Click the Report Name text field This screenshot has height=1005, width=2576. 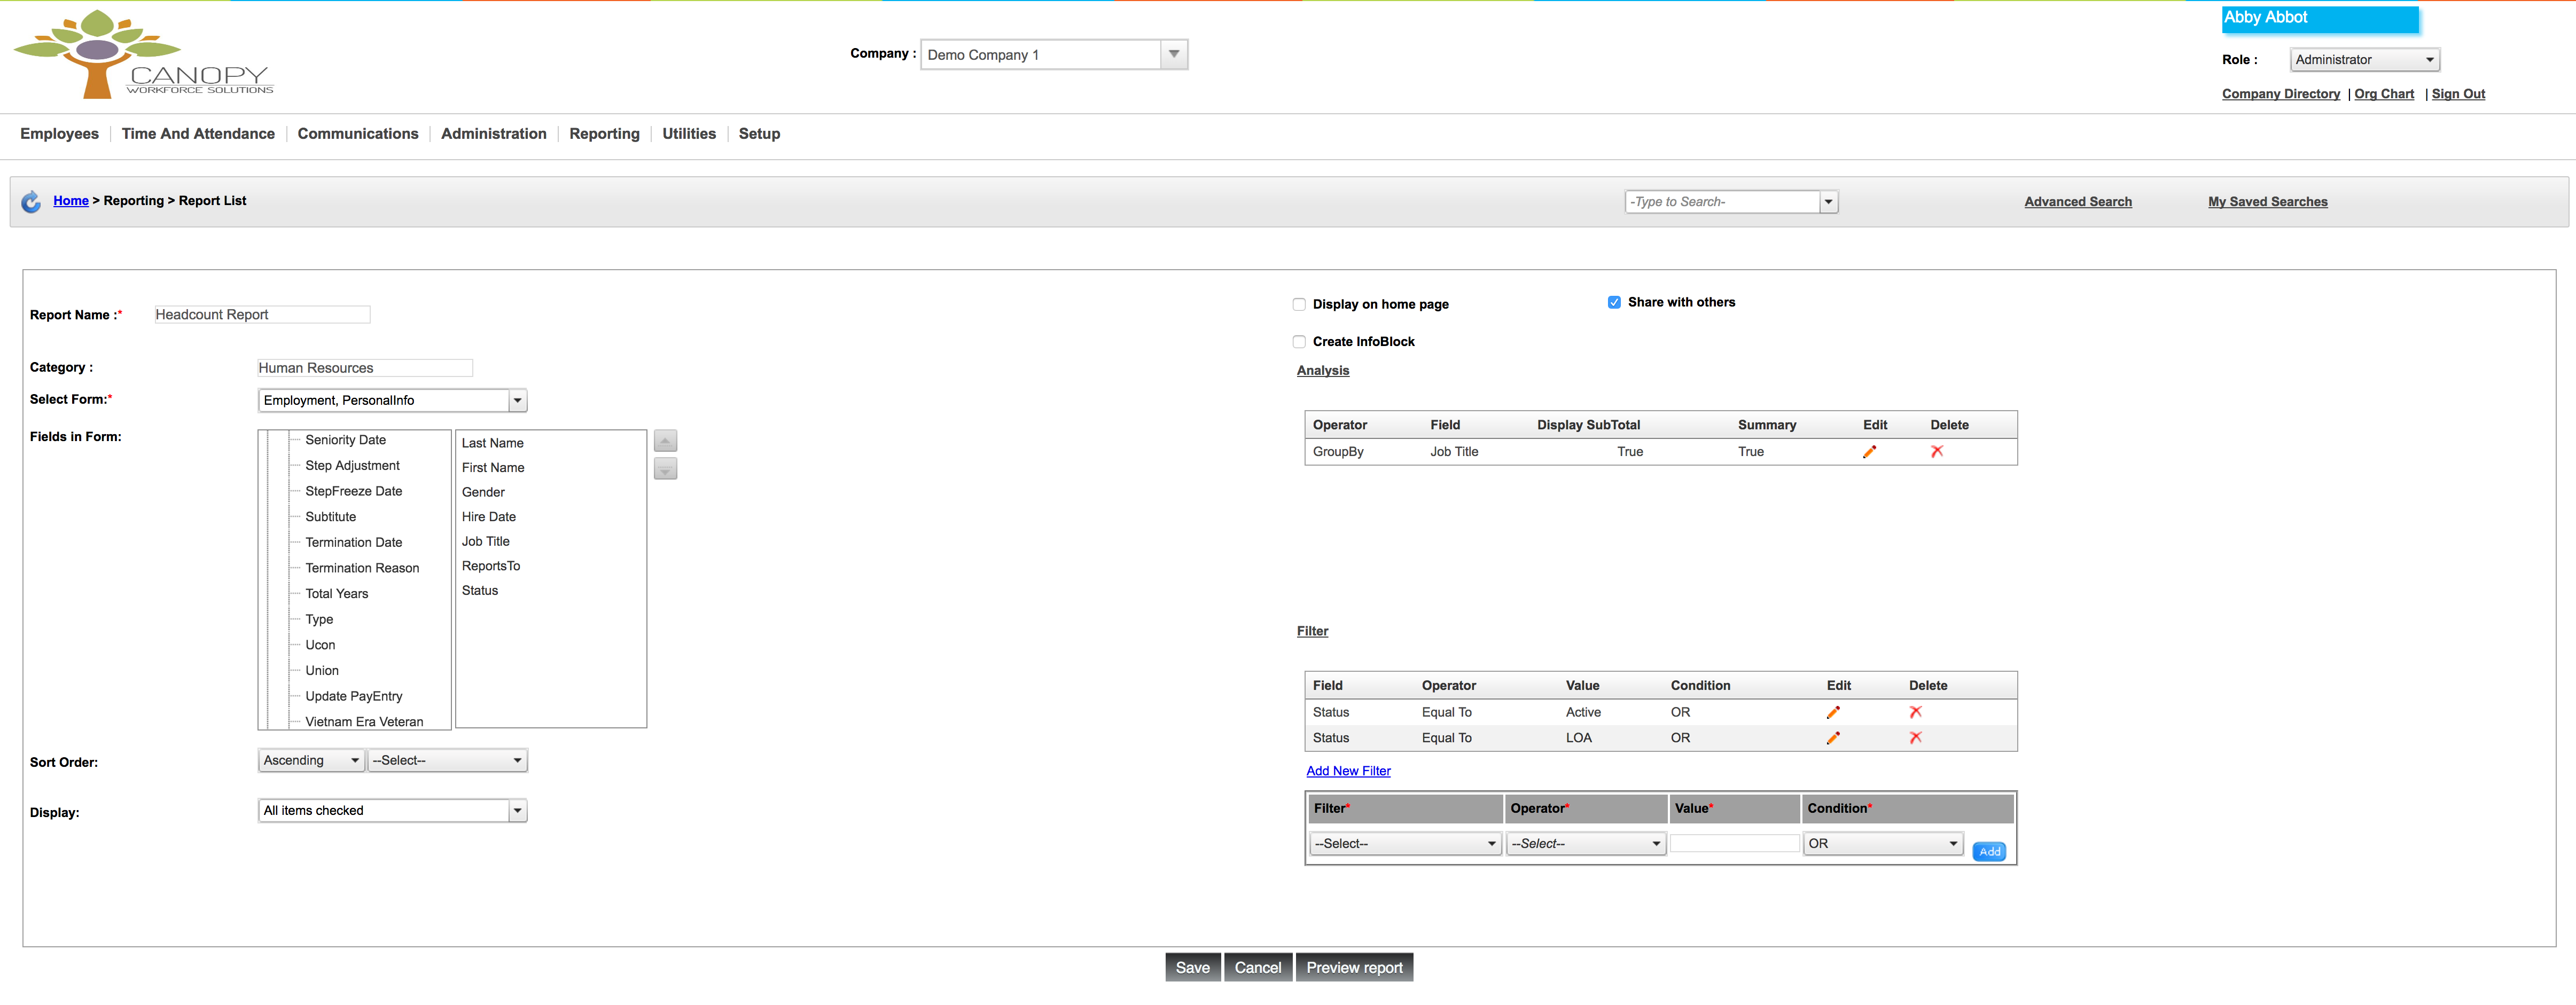[262, 315]
